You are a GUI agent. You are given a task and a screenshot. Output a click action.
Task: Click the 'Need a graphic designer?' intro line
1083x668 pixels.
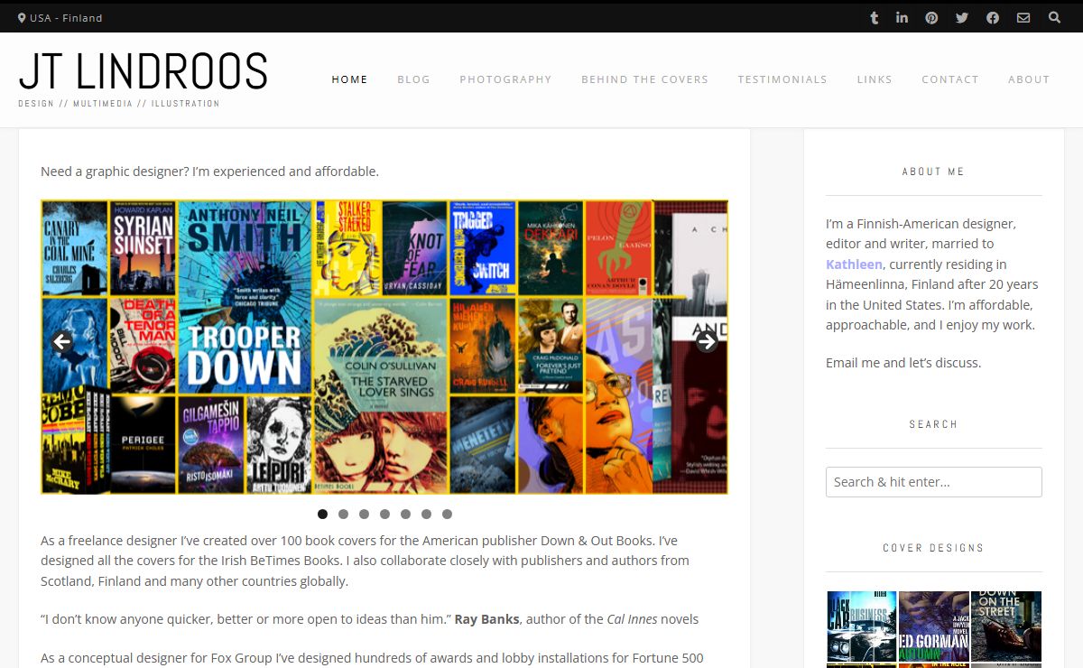point(209,172)
